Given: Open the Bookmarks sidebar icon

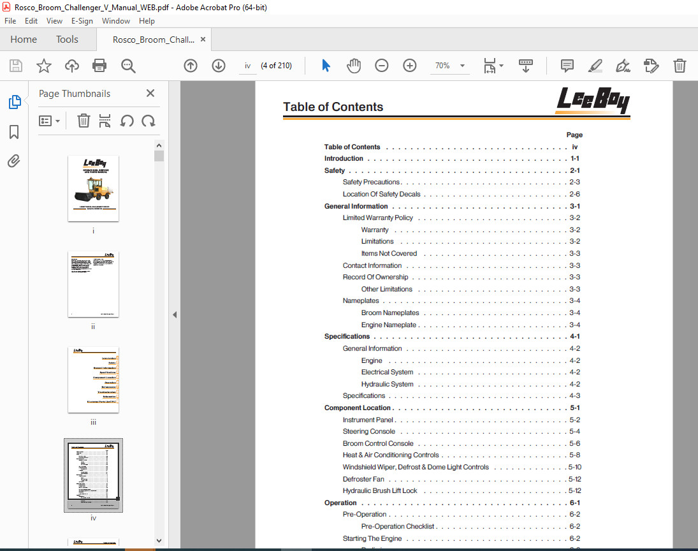Looking at the screenshot, I should point(14,132).
